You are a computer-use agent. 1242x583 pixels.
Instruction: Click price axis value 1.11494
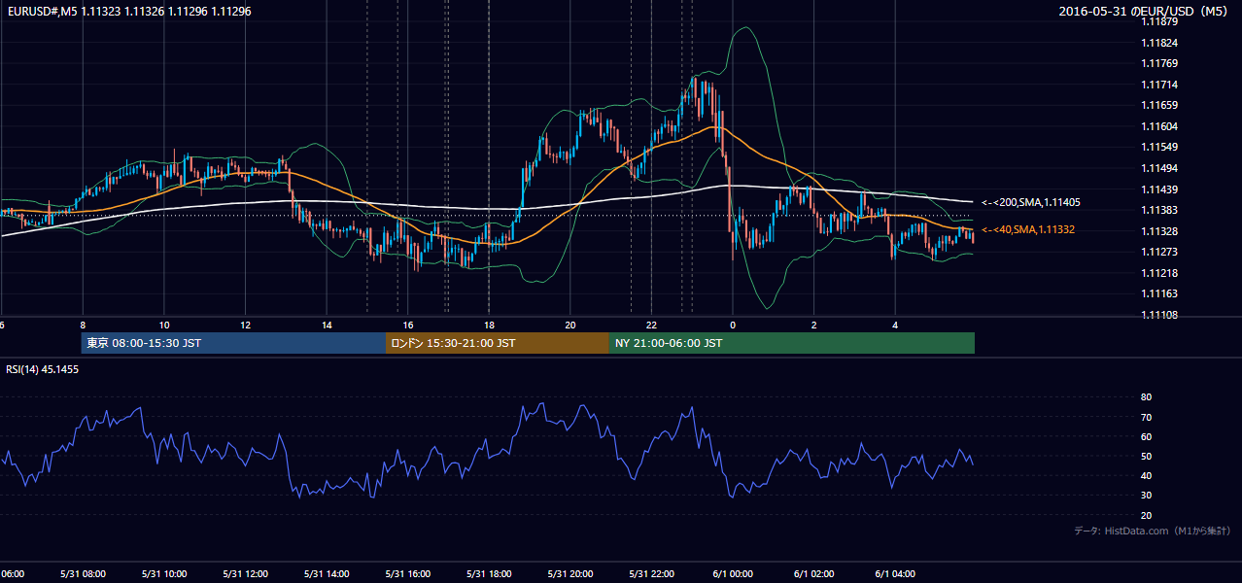pyautogui.click(x=1159, y=168)
